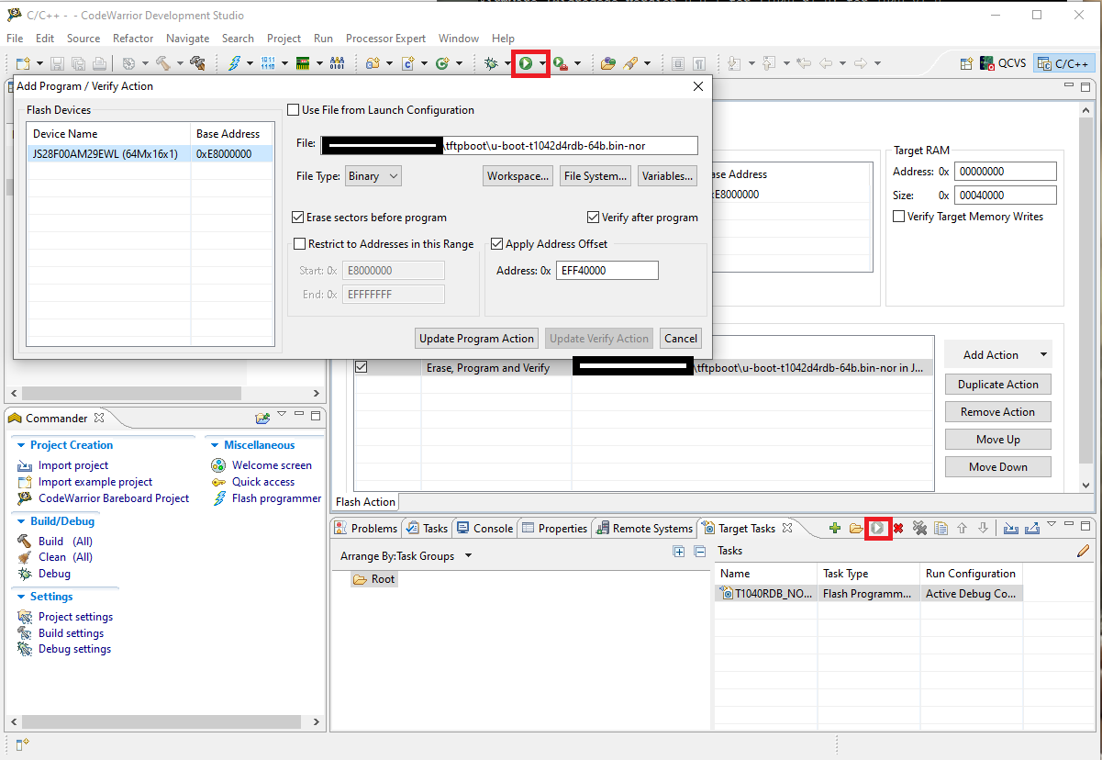The width and height of the screenshot is (1102, 760).
Task: Click the Welcome screen icon in Commander
Action: 217,465
